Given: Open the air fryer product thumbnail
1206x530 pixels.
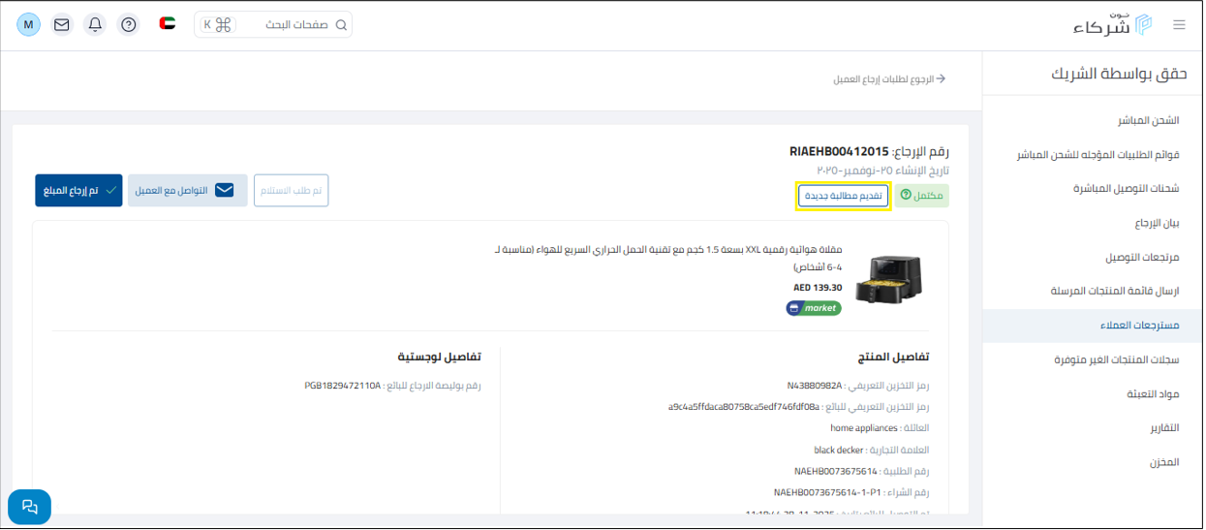Looking at the screenshot, I should (x=888, y=279).
